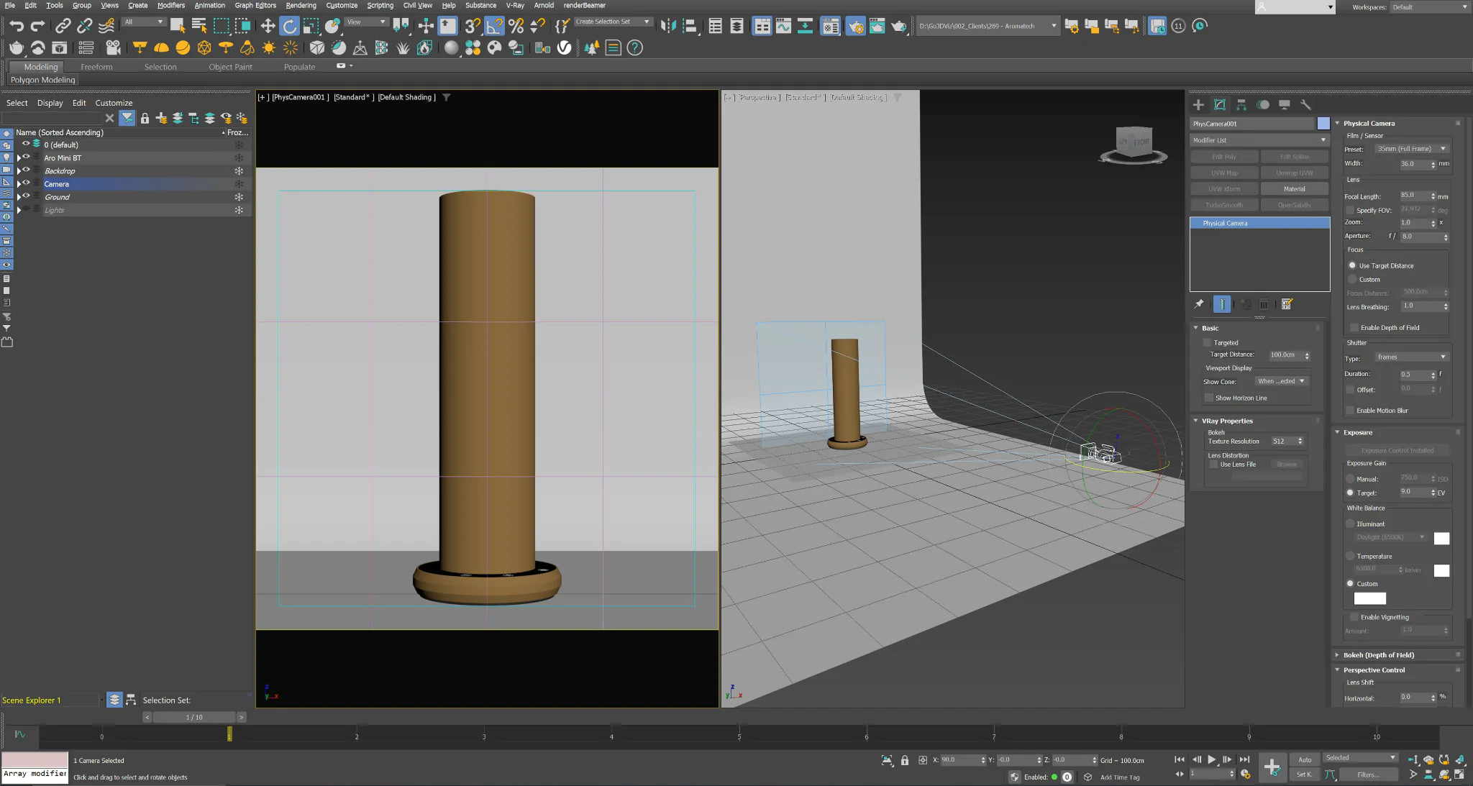The image size is (1473, 786).
Task: Click the Play Animation button
Action: click(1212, 759)
